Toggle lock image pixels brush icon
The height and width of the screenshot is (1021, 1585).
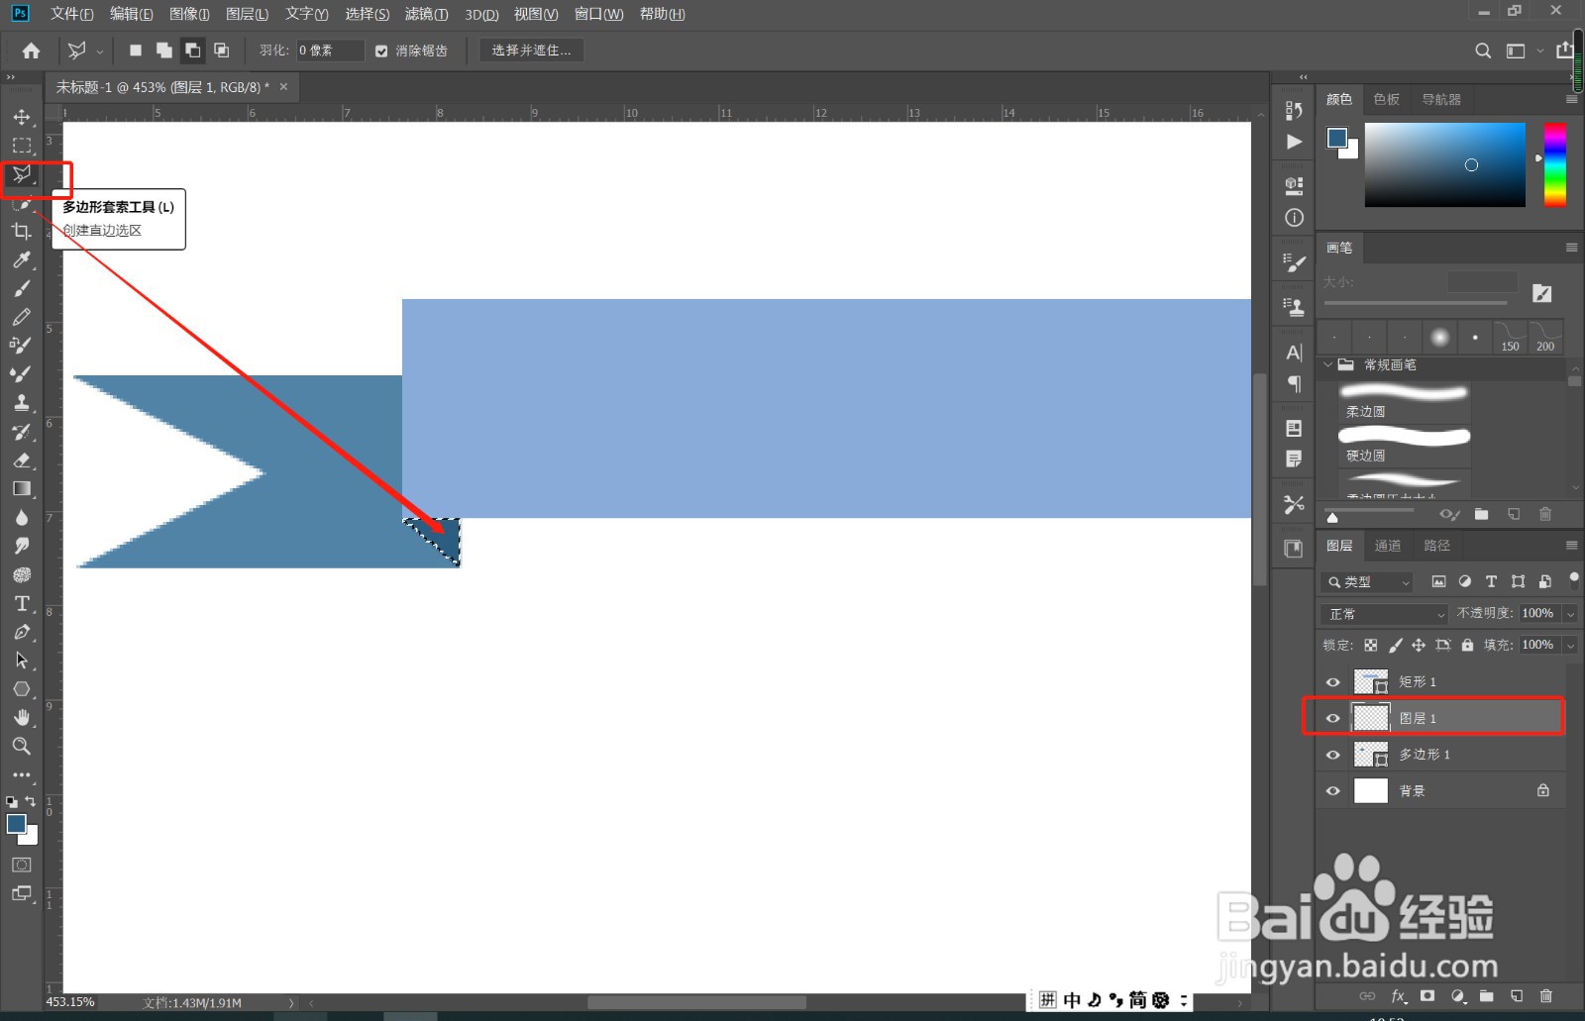pyautogui.click(x=1395, y=645)
